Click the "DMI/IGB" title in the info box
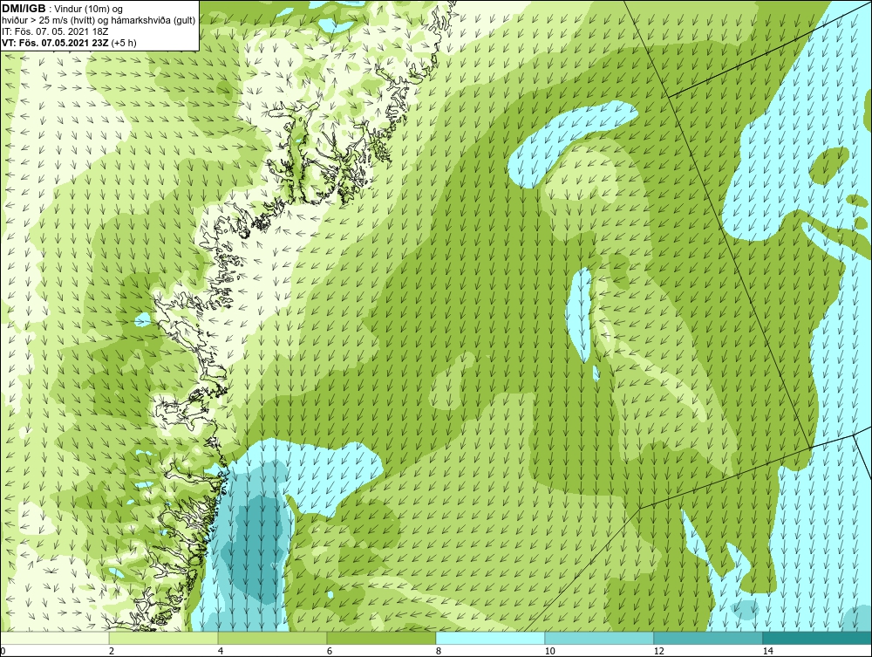This screenshot has width=872, height=657. coord(24,9)
